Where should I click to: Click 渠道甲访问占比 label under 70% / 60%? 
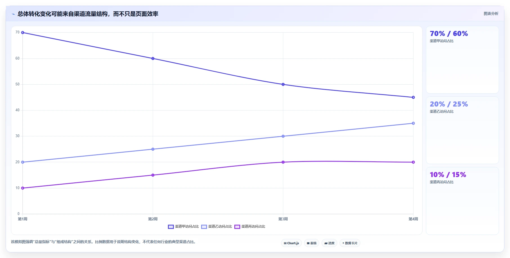[x=442, y=41]
